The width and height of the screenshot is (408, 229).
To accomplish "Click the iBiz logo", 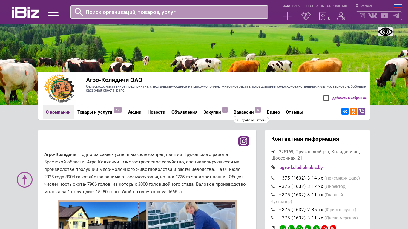I will point(25,12).
